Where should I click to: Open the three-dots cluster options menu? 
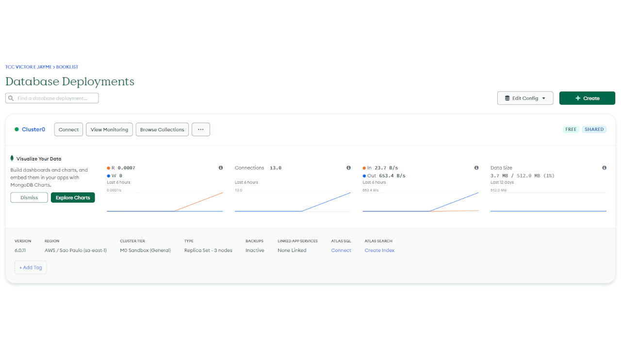coord(200,129)
